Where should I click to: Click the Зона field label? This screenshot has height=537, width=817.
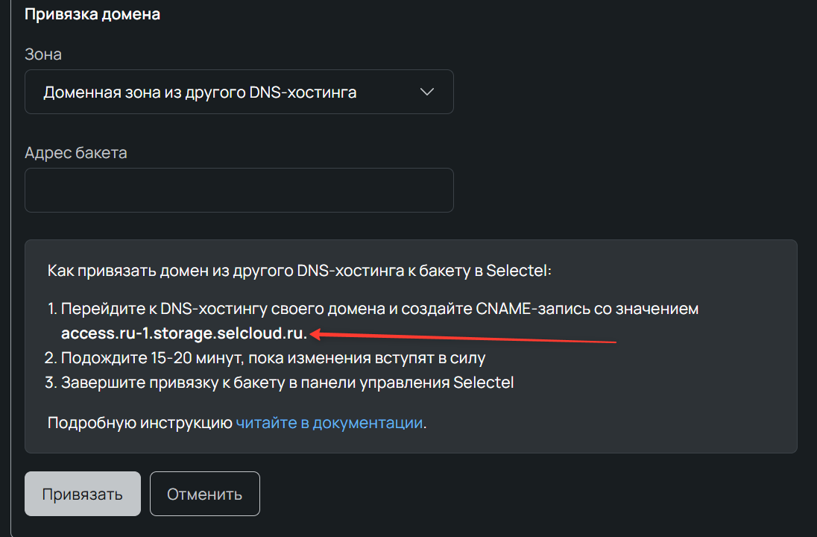pyautogui.click(x=43, y=54)
